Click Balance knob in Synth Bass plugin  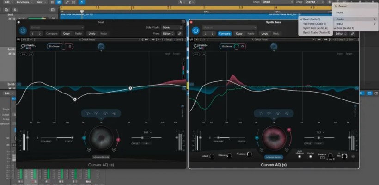330,155
